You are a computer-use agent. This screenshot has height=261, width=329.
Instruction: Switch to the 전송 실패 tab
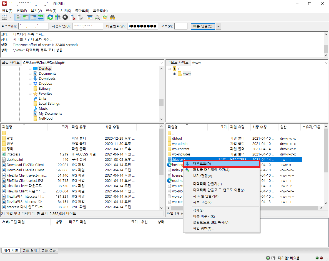[x=30, y=250]
